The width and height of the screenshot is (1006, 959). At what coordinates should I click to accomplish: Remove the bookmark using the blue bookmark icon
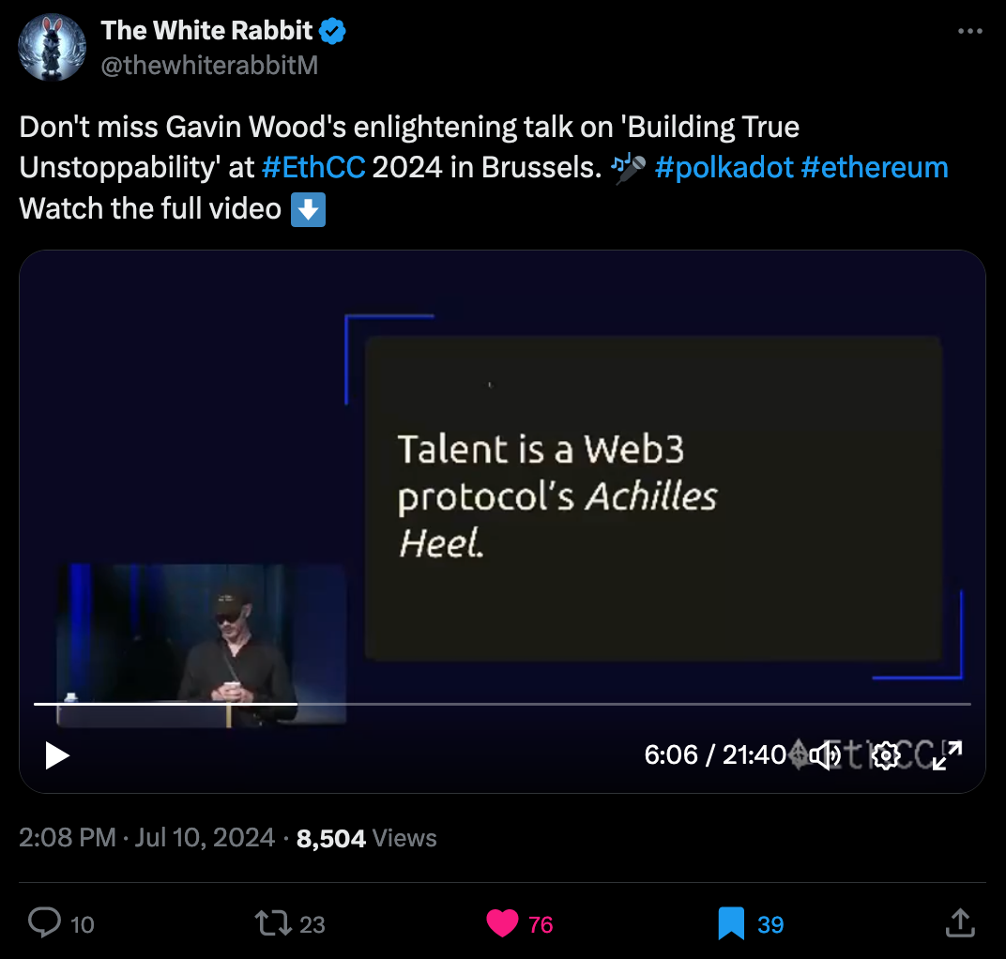pyautogui.click(x=731, y=923)
